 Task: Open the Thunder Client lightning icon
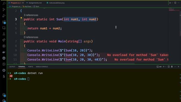[4, 46]
